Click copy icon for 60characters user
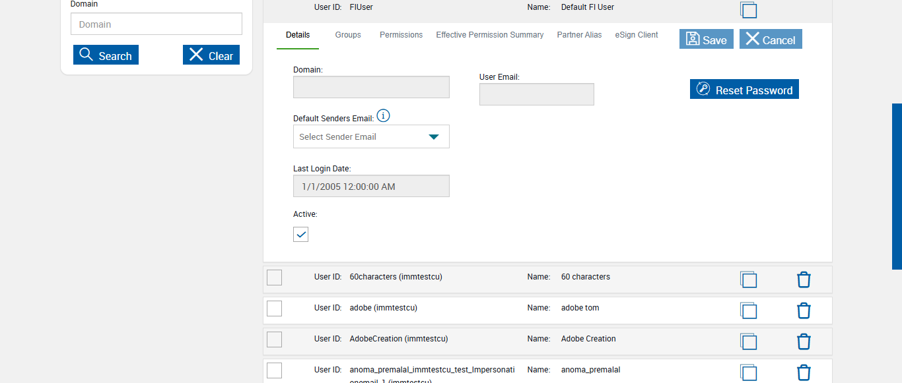The height and width of the screenshot is (383, 902). 748,280
